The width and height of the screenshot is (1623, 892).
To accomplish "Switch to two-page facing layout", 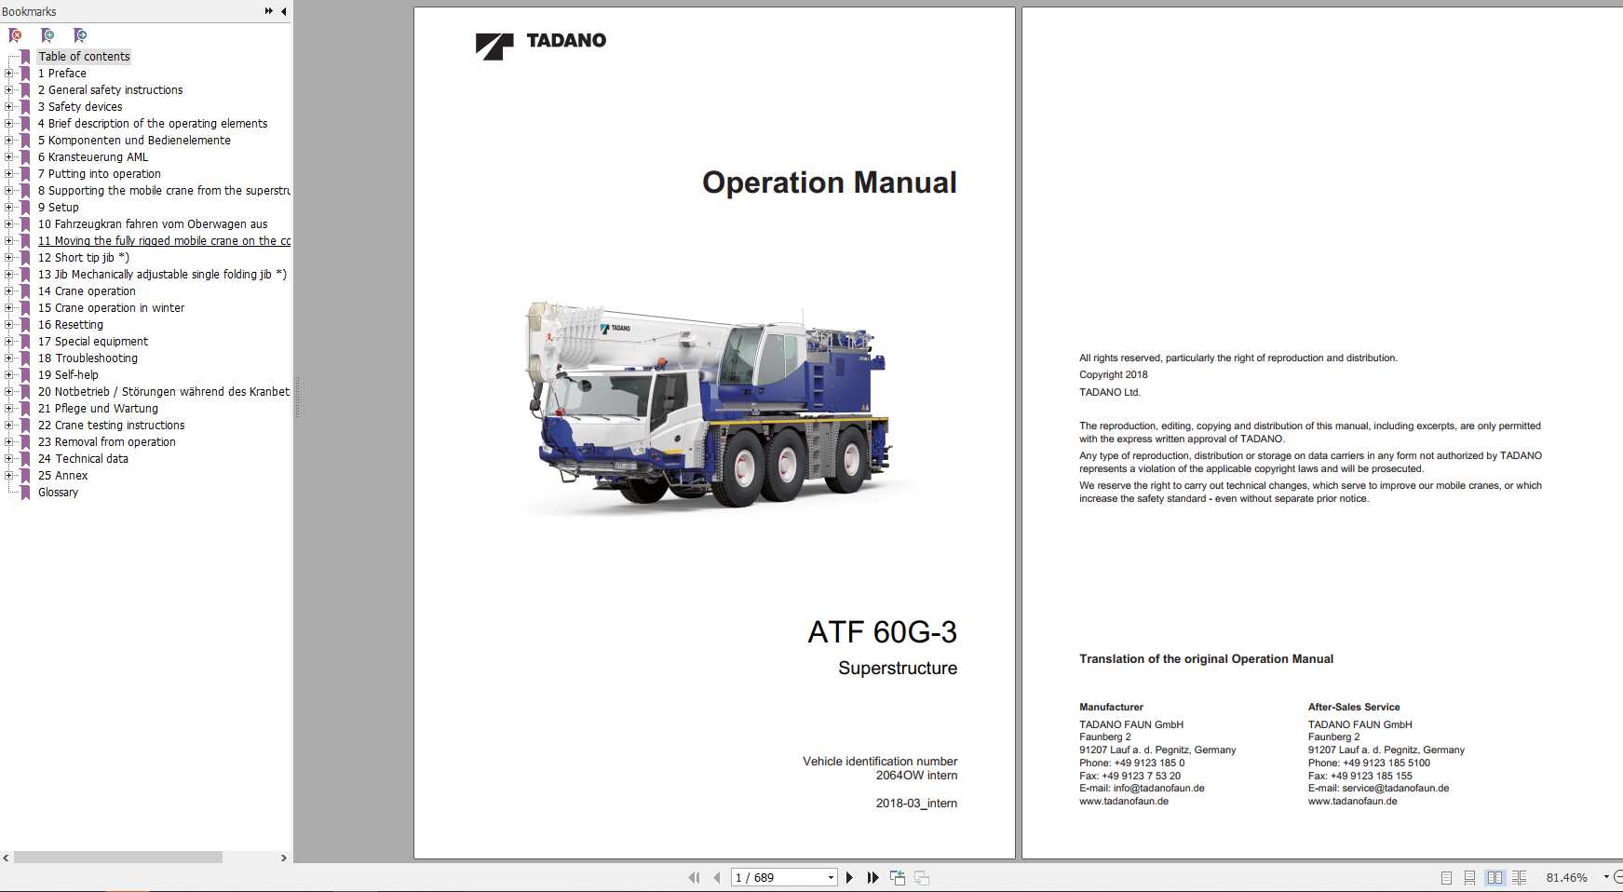I will pyautogui.click(x=1495, y=877).
